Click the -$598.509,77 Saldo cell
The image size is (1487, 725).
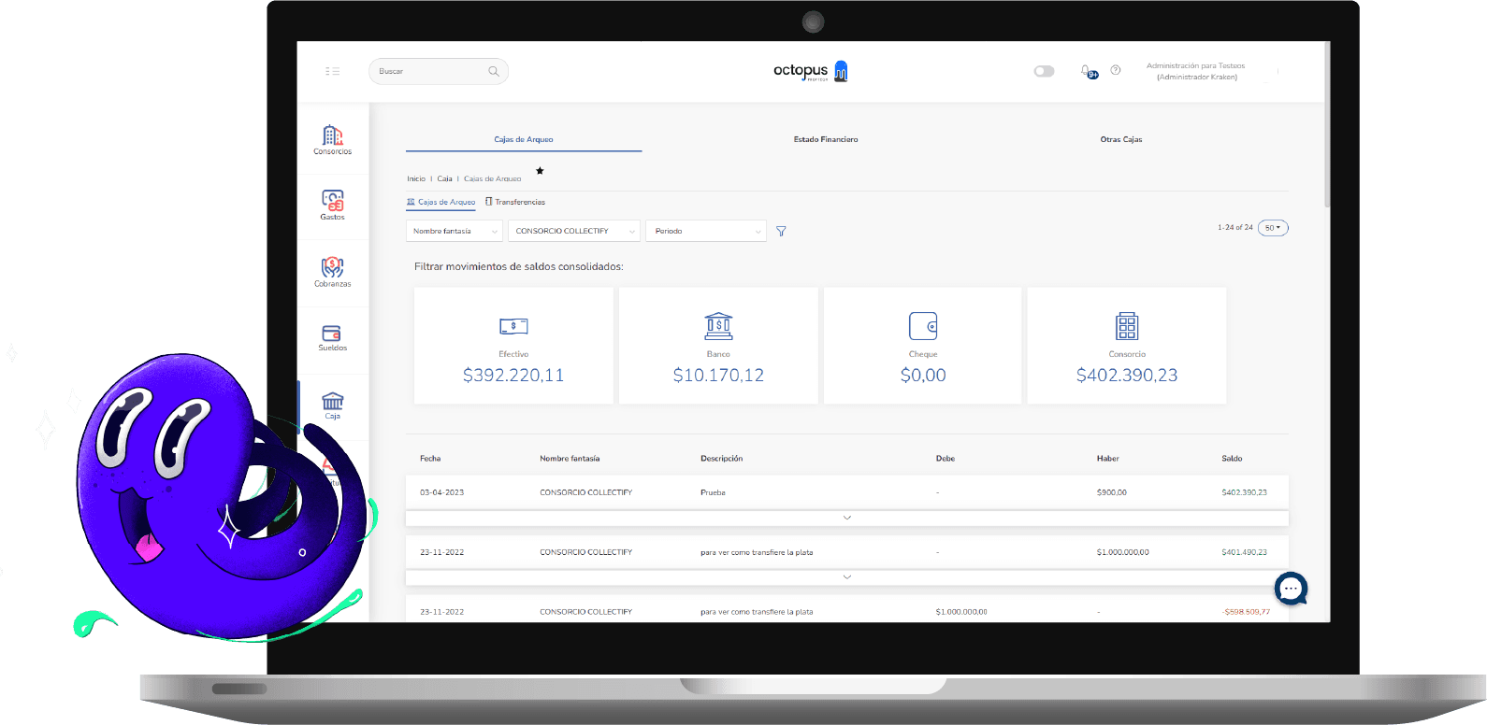[1246, 612]
